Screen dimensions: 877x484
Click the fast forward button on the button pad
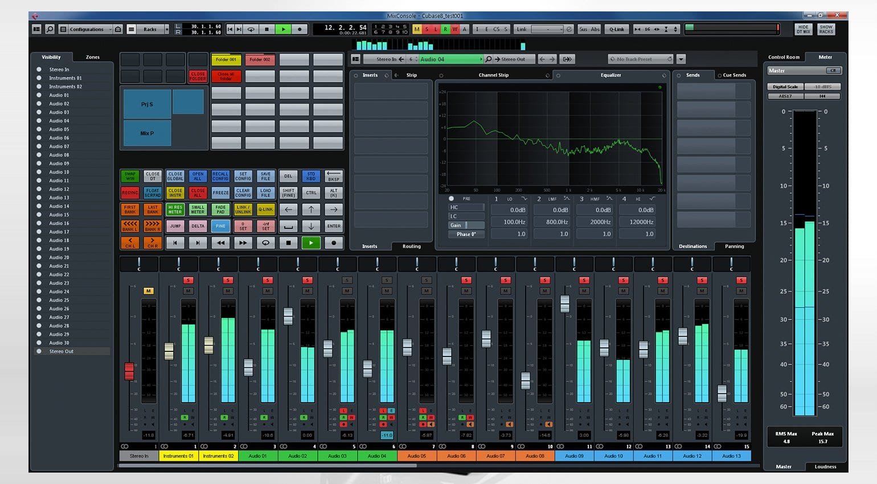(x=243, y=243)
